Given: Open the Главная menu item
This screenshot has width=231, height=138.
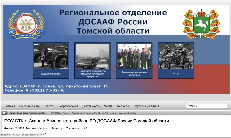Looking at the screenshot, I should [x=10, y=106].
